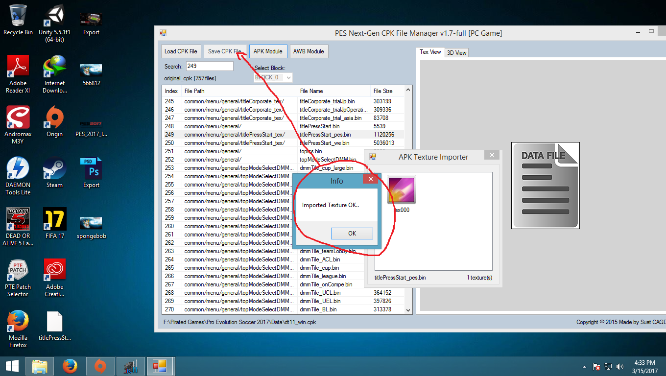
Task: Switch to CPK File Manager taskbar button
Action: (161, 366)
